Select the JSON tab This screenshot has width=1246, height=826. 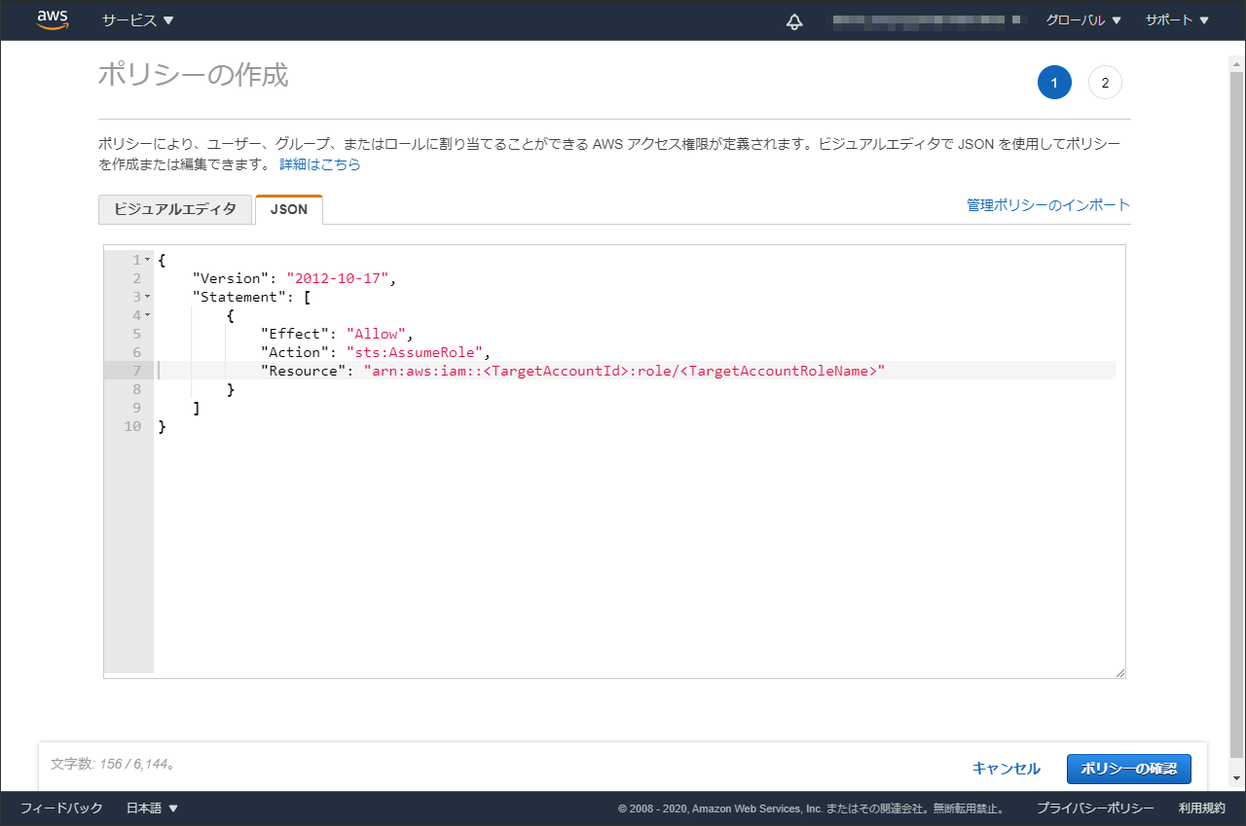pos(288,209)
